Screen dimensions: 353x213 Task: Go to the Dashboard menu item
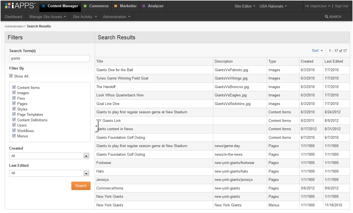[14, 17]
